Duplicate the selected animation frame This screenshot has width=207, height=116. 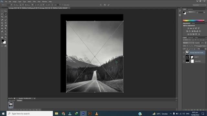(x=37, y=110)
